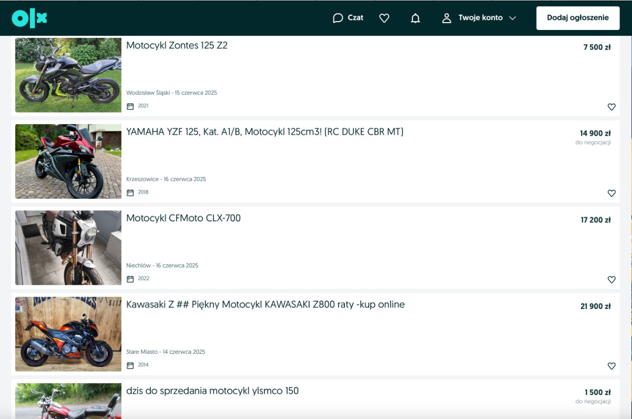Screen dimensions: 632x419
Task: Click the calendar icon beside year 2014
Action: tap(130, 365)
